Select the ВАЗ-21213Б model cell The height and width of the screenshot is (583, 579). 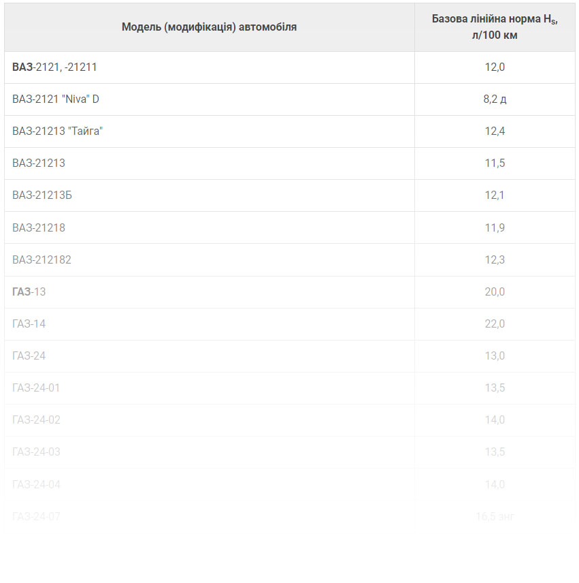[x=209, y=195]
